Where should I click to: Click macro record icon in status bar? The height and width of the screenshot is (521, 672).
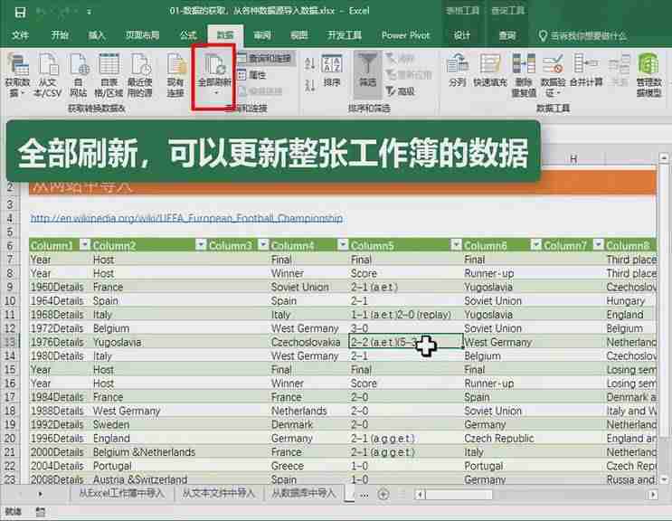coord(41,512)
